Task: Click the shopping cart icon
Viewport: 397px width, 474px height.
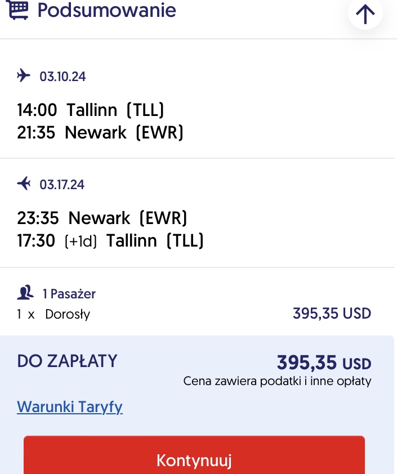Action: (x=17, y=9)
